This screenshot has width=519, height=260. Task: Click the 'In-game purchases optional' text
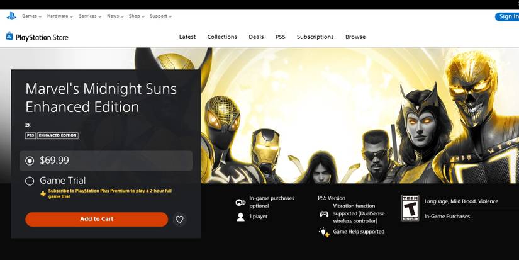(x=272, y=202)
